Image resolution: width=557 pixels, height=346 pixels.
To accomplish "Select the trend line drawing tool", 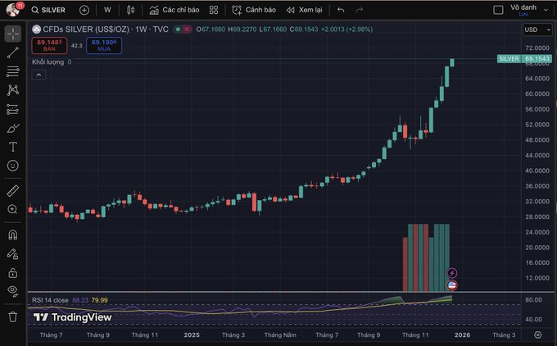I will pos(12,52).
